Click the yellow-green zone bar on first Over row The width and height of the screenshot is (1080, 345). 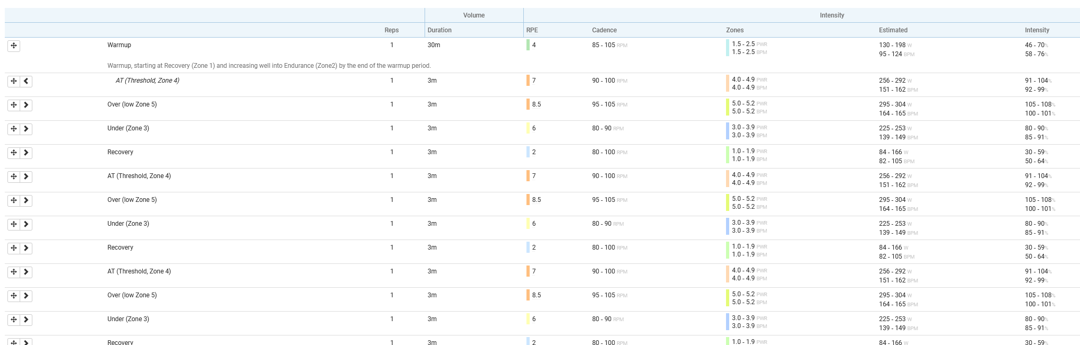pos(728,107)
